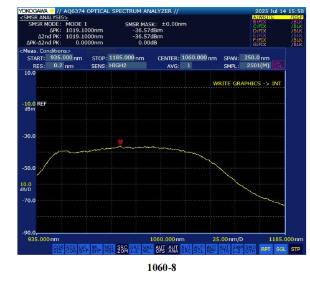Click the 10.0 dB/D scale label
The height and width of the screenshot is (284, 310).
(26, 187)
